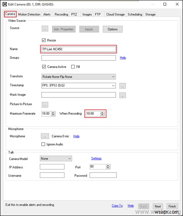Click the Next button
The width and height of the screenshot is (183, 216).
click(158, 206)
